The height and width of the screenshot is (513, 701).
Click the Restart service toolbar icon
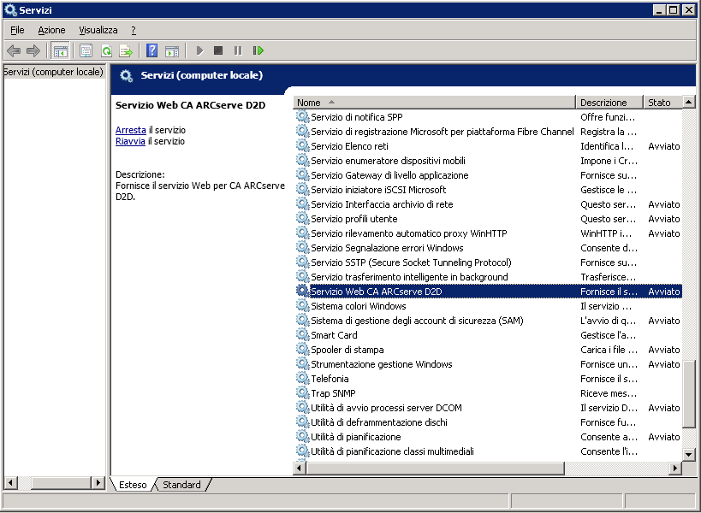coord(258,51)
